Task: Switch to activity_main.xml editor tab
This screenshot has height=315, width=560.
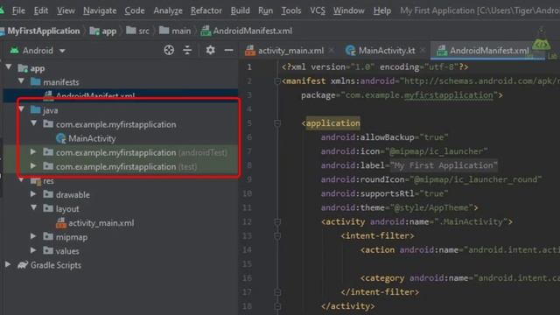Action: point(284,51)
